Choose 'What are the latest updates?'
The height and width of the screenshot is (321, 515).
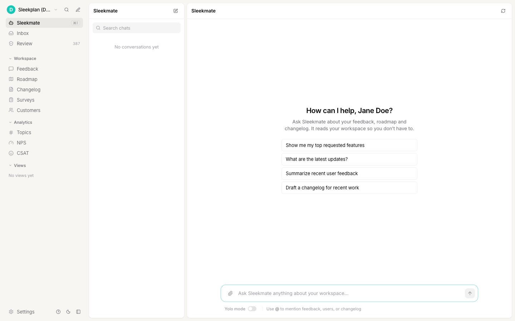pos(349,159)
